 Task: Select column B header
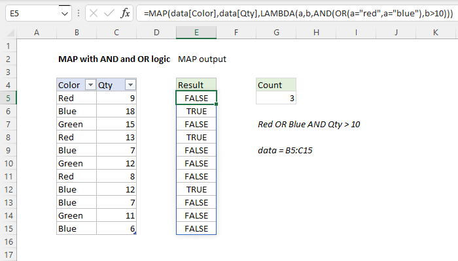[x=77, y=33]
